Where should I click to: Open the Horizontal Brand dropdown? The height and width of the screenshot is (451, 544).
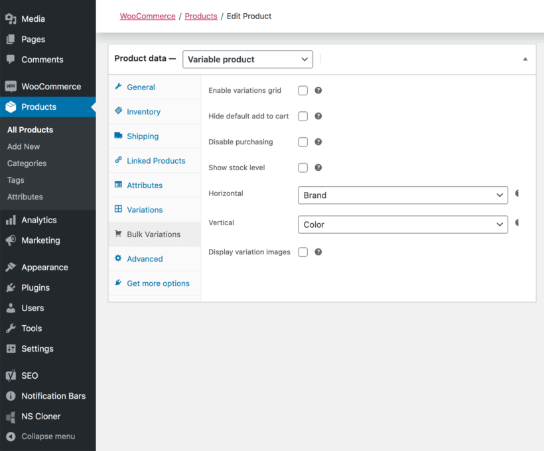pyautogui.click(x=403, y=195)
